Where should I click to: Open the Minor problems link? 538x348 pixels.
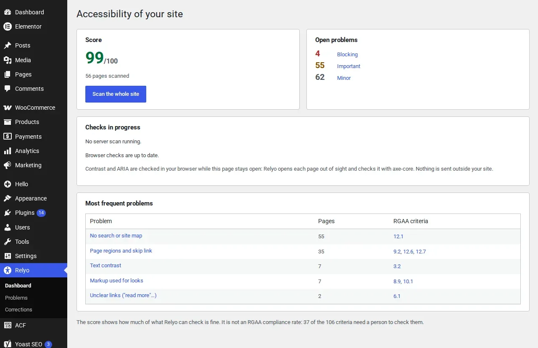pyautogui.click(x=344, y=78)
